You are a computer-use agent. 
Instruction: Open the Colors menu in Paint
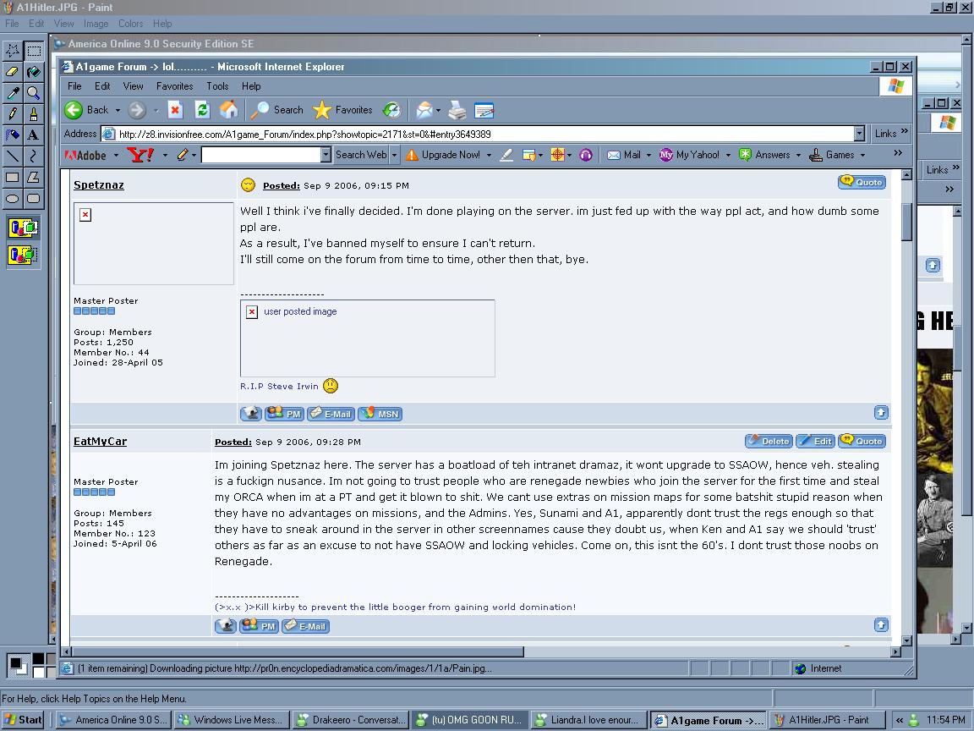click(x=130, y=24)
